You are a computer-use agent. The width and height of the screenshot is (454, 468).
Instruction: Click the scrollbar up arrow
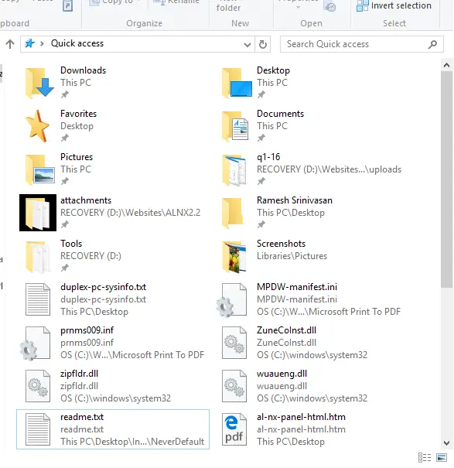tap(446, 65)
